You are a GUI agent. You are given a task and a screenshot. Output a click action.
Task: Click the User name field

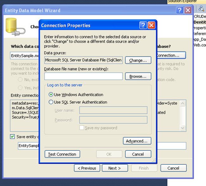point(113,110)
